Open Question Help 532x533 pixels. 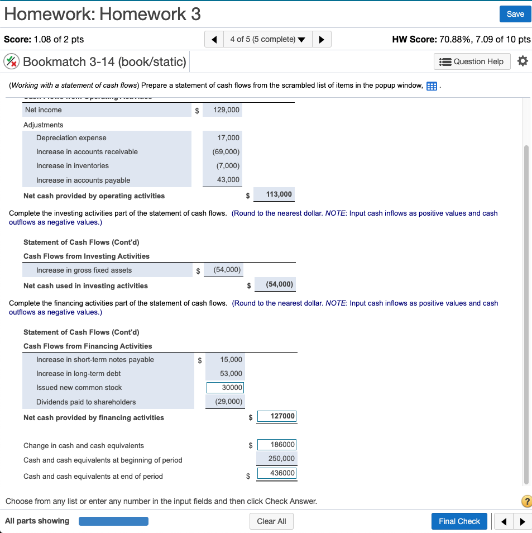pos(472,61)
